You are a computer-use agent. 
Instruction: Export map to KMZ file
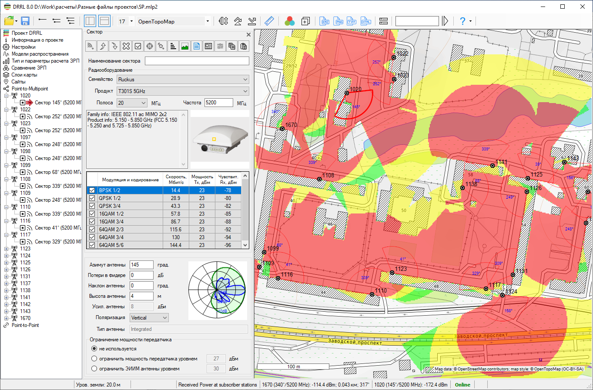(325, 21)
